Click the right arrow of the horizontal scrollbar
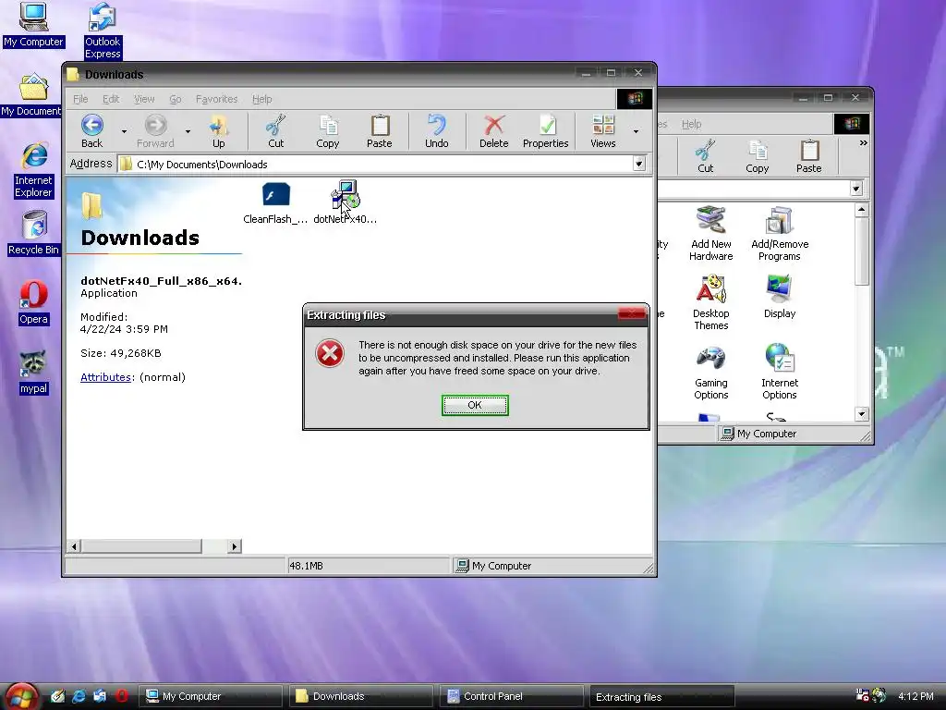The height and width of the screenshot is (710, 946). pos(235,546)
